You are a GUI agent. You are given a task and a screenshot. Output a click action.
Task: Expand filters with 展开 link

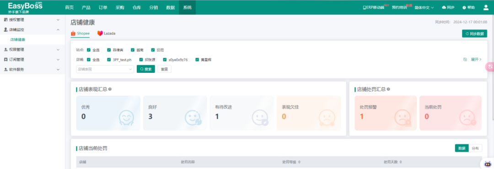point(476,59)
